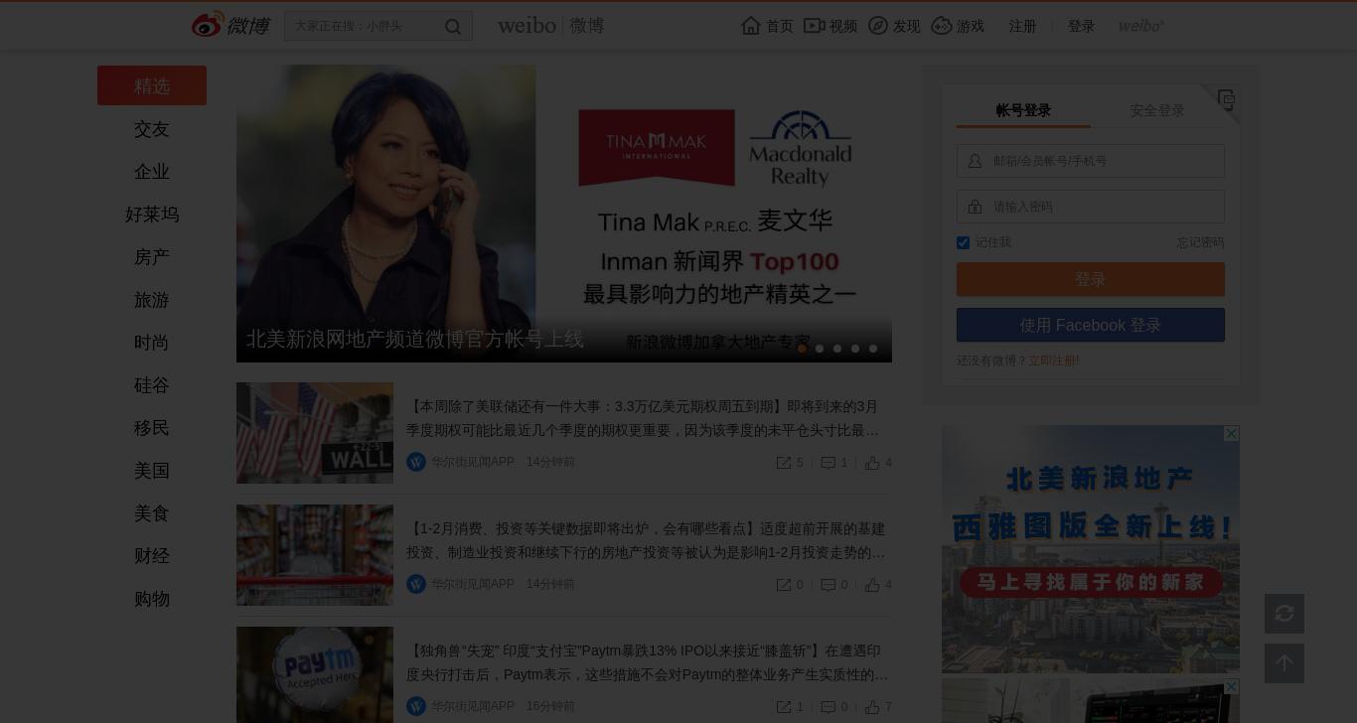
Task: Select 企业 category
Action: [x=152, y=172]
